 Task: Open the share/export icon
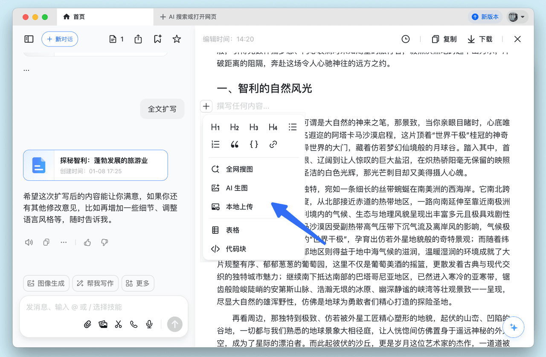tap(138, 39)
